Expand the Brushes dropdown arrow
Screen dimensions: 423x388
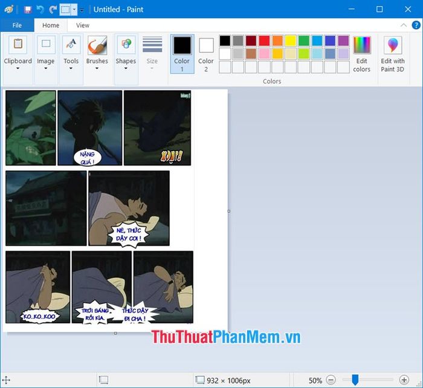[x=97, y=68]
